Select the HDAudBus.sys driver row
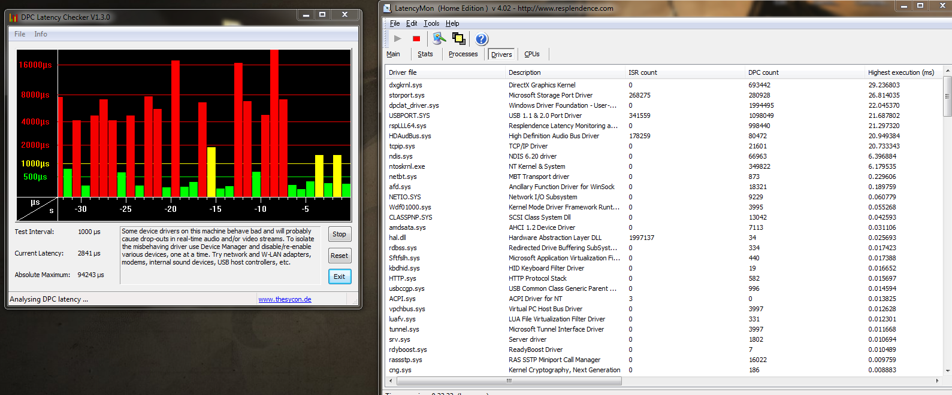Screen dimensions: 952x395 (664, 136)
